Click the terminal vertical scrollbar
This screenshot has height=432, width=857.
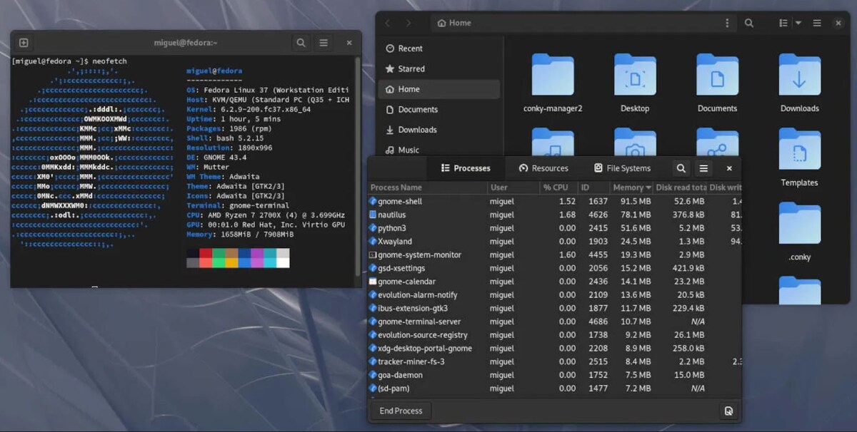click(x=358, y=168)
